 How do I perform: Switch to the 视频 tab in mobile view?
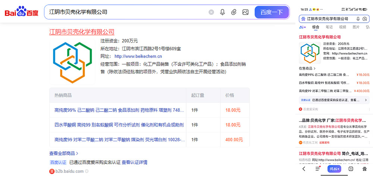[342, 27]
